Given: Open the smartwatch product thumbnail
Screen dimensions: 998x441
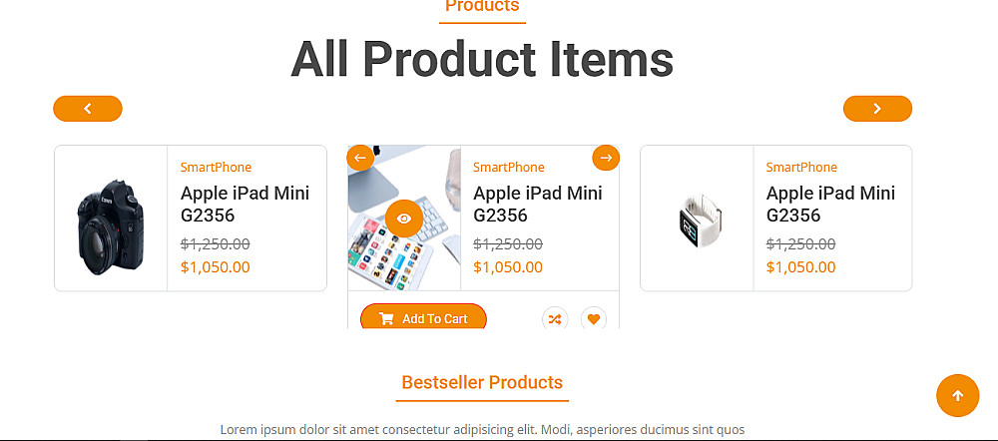Looking at the screenshot, I should pyautogui.click(x=697, y=219).
